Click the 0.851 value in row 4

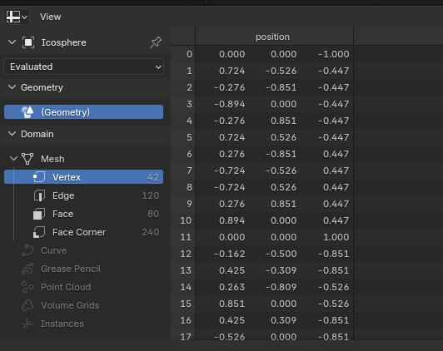click(284, 121)
